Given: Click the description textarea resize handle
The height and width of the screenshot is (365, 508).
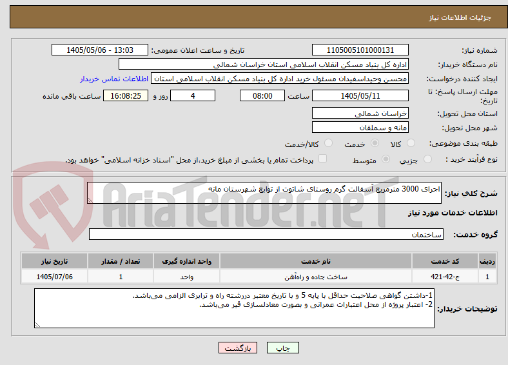Looking at the screenshot, I should [90, 201].
